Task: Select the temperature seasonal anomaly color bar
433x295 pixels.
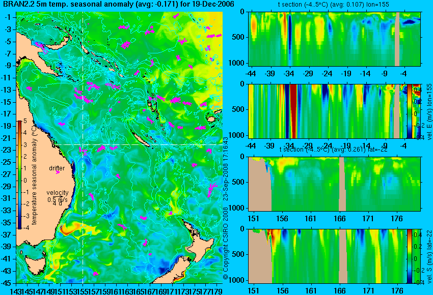Action: pyautogui.click(x=20, y=175)
